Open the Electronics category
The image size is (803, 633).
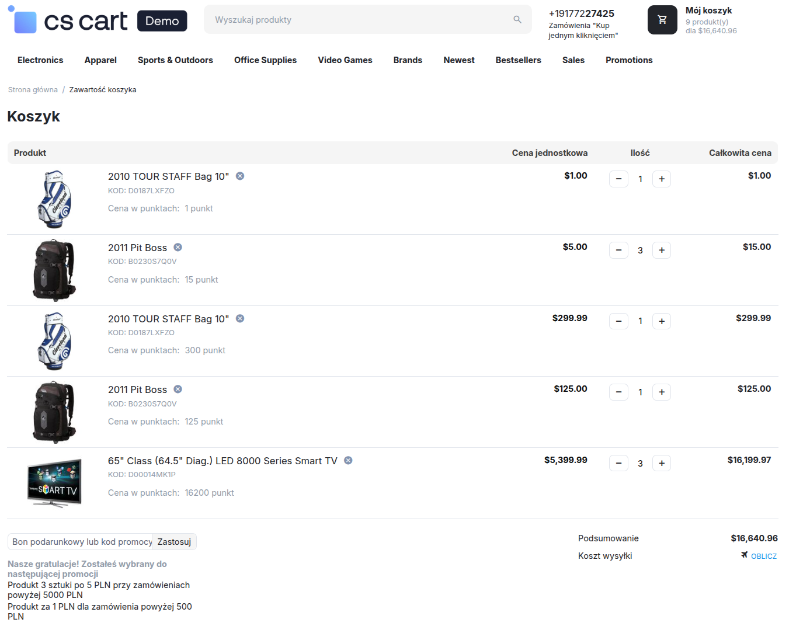[x=40, y=60]
